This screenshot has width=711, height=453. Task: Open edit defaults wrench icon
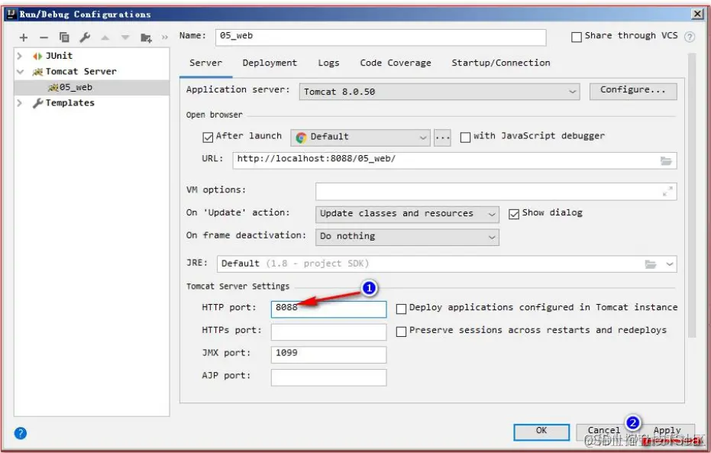pos(85,37)
